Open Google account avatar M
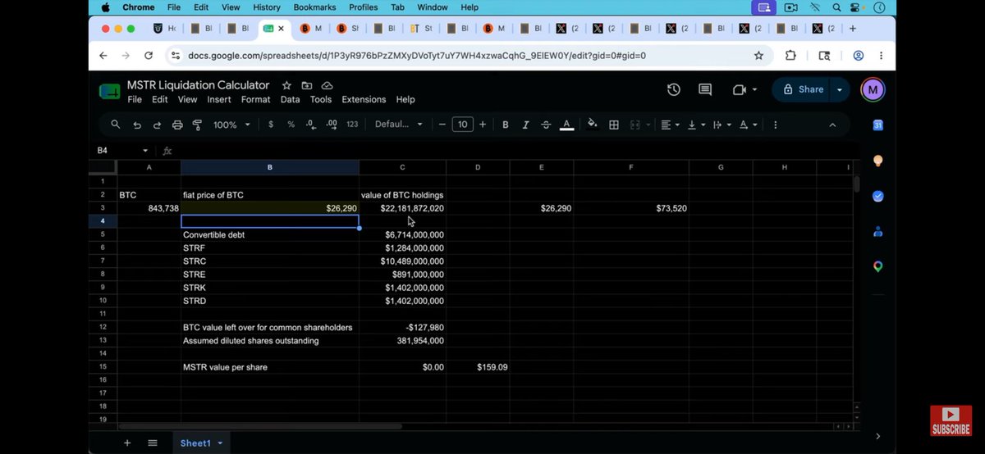 point(873,89)
